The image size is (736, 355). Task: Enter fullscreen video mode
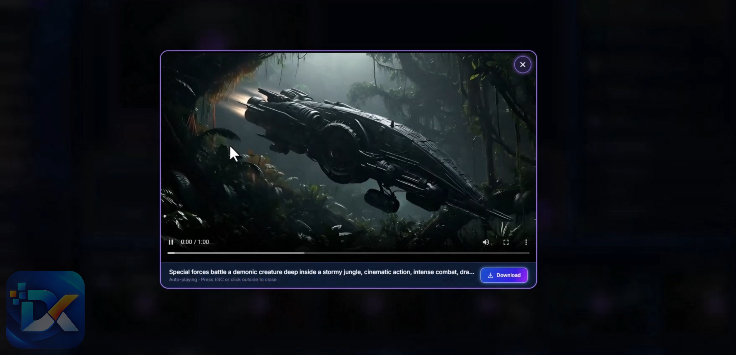[506, 242]
